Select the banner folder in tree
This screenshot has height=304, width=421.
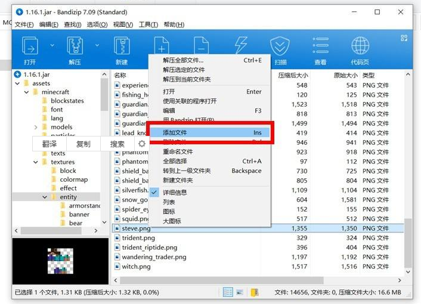[79, 215]
